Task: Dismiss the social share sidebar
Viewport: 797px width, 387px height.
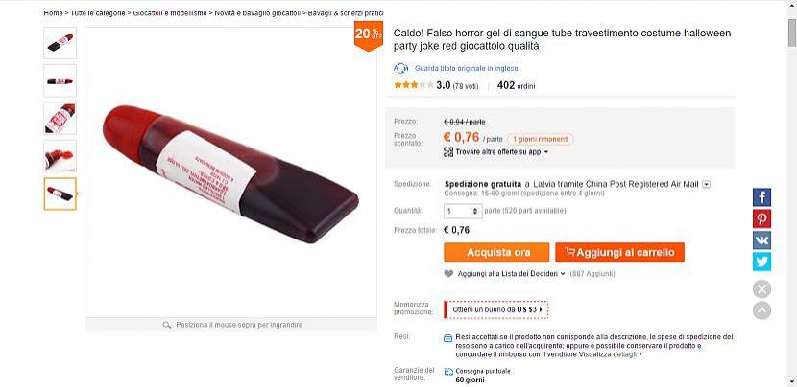Action: pos(761,288)
